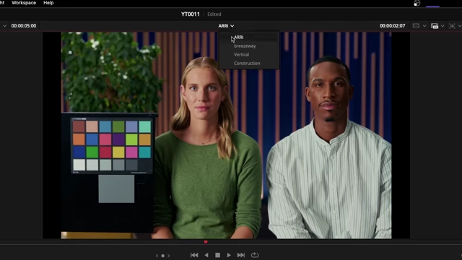Play the clip forward
The height and width of the screenshot is (260, 462).
[x=229, y=255]
